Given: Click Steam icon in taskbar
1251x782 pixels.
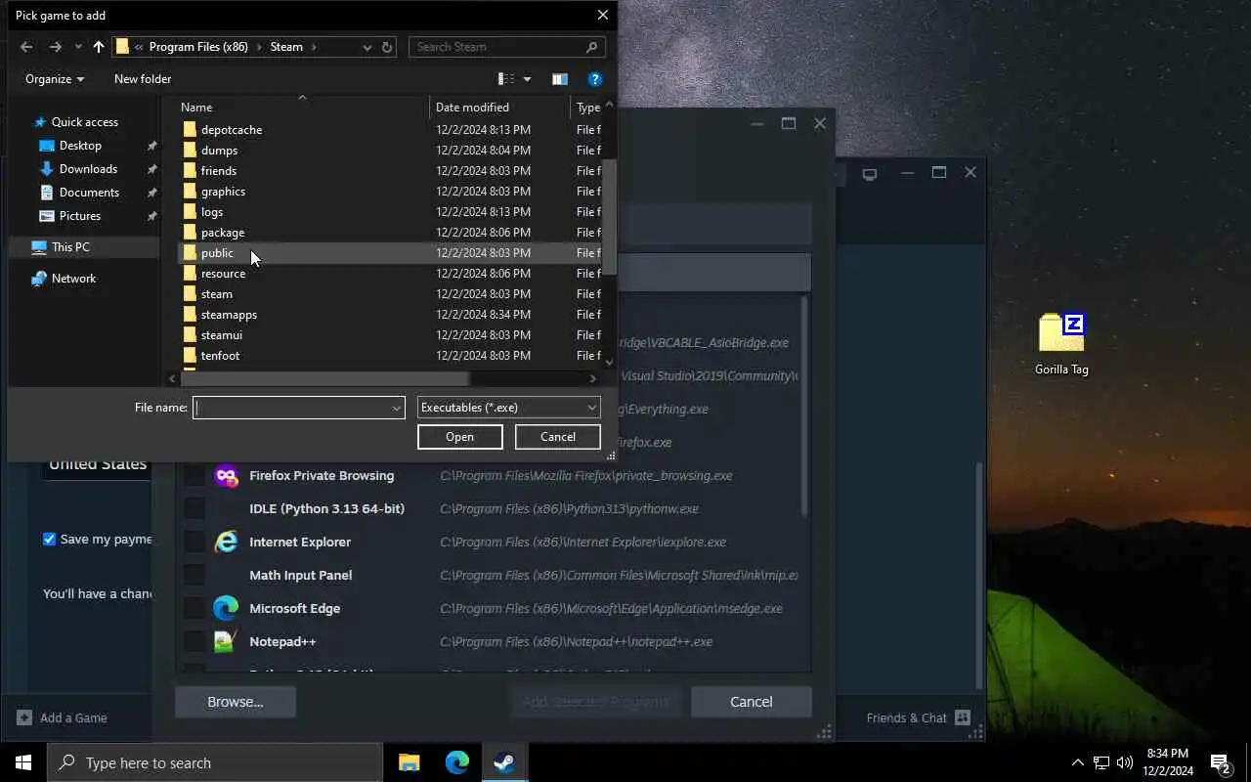Looking at the screenshot, I should tap(504, 762).
